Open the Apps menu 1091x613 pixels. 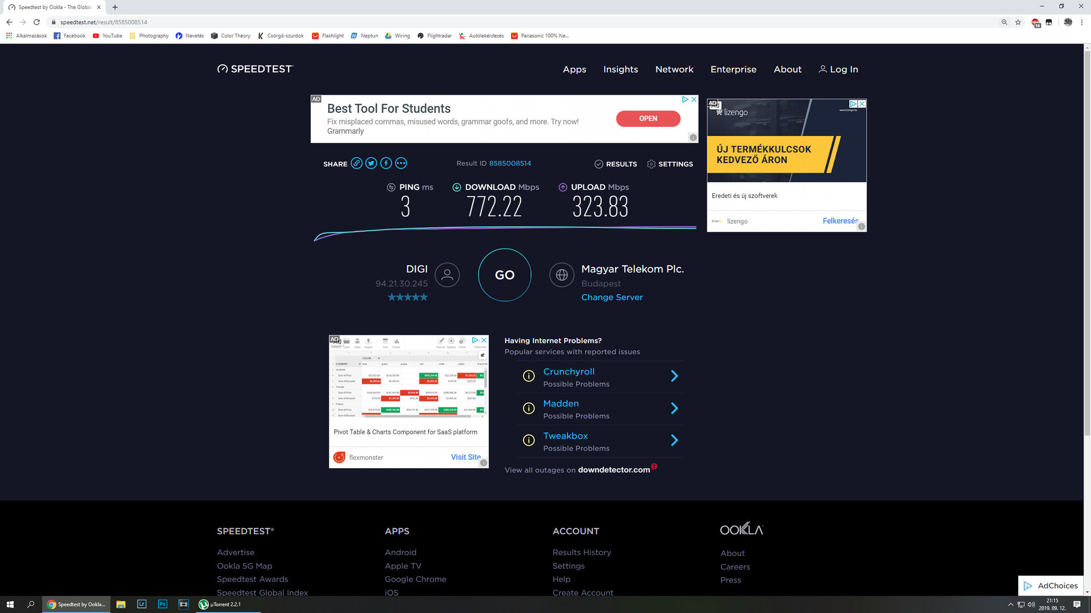574,69
